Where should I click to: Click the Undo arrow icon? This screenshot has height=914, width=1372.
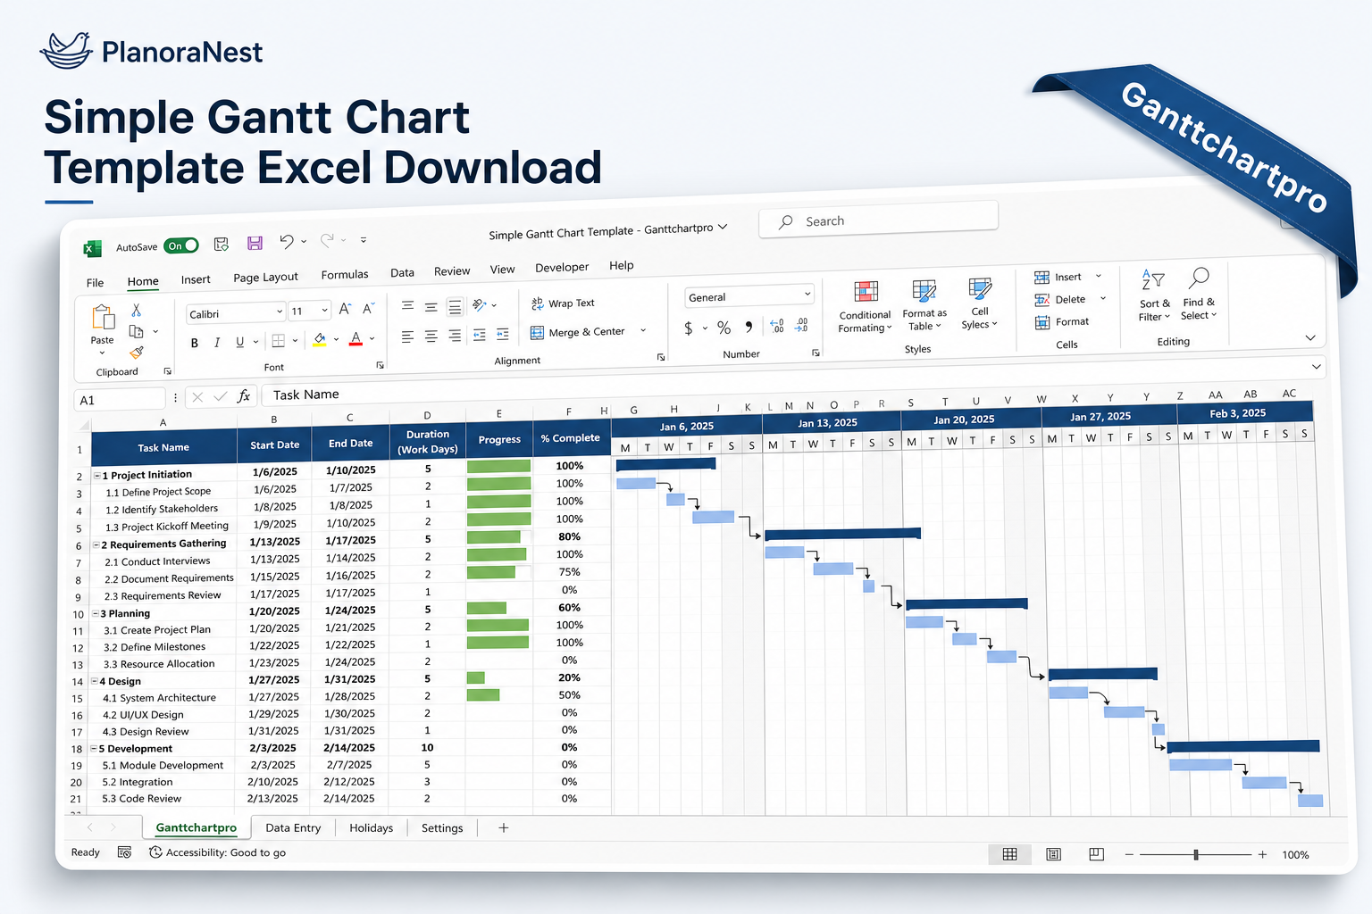286,241
